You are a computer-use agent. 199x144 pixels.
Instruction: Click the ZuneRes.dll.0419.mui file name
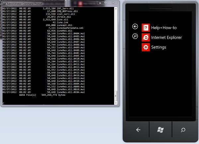tap(71, 78)
